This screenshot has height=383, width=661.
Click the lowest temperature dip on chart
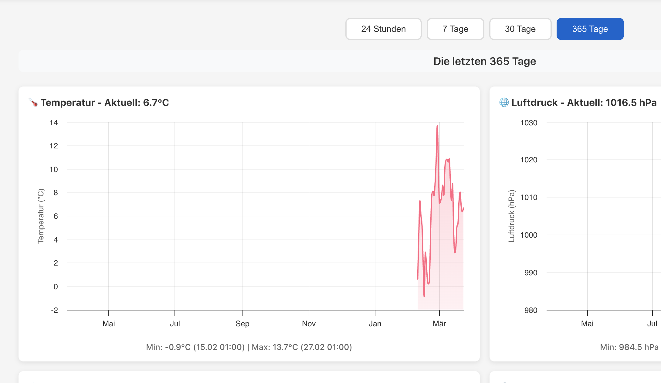click(x=424, y=296)
